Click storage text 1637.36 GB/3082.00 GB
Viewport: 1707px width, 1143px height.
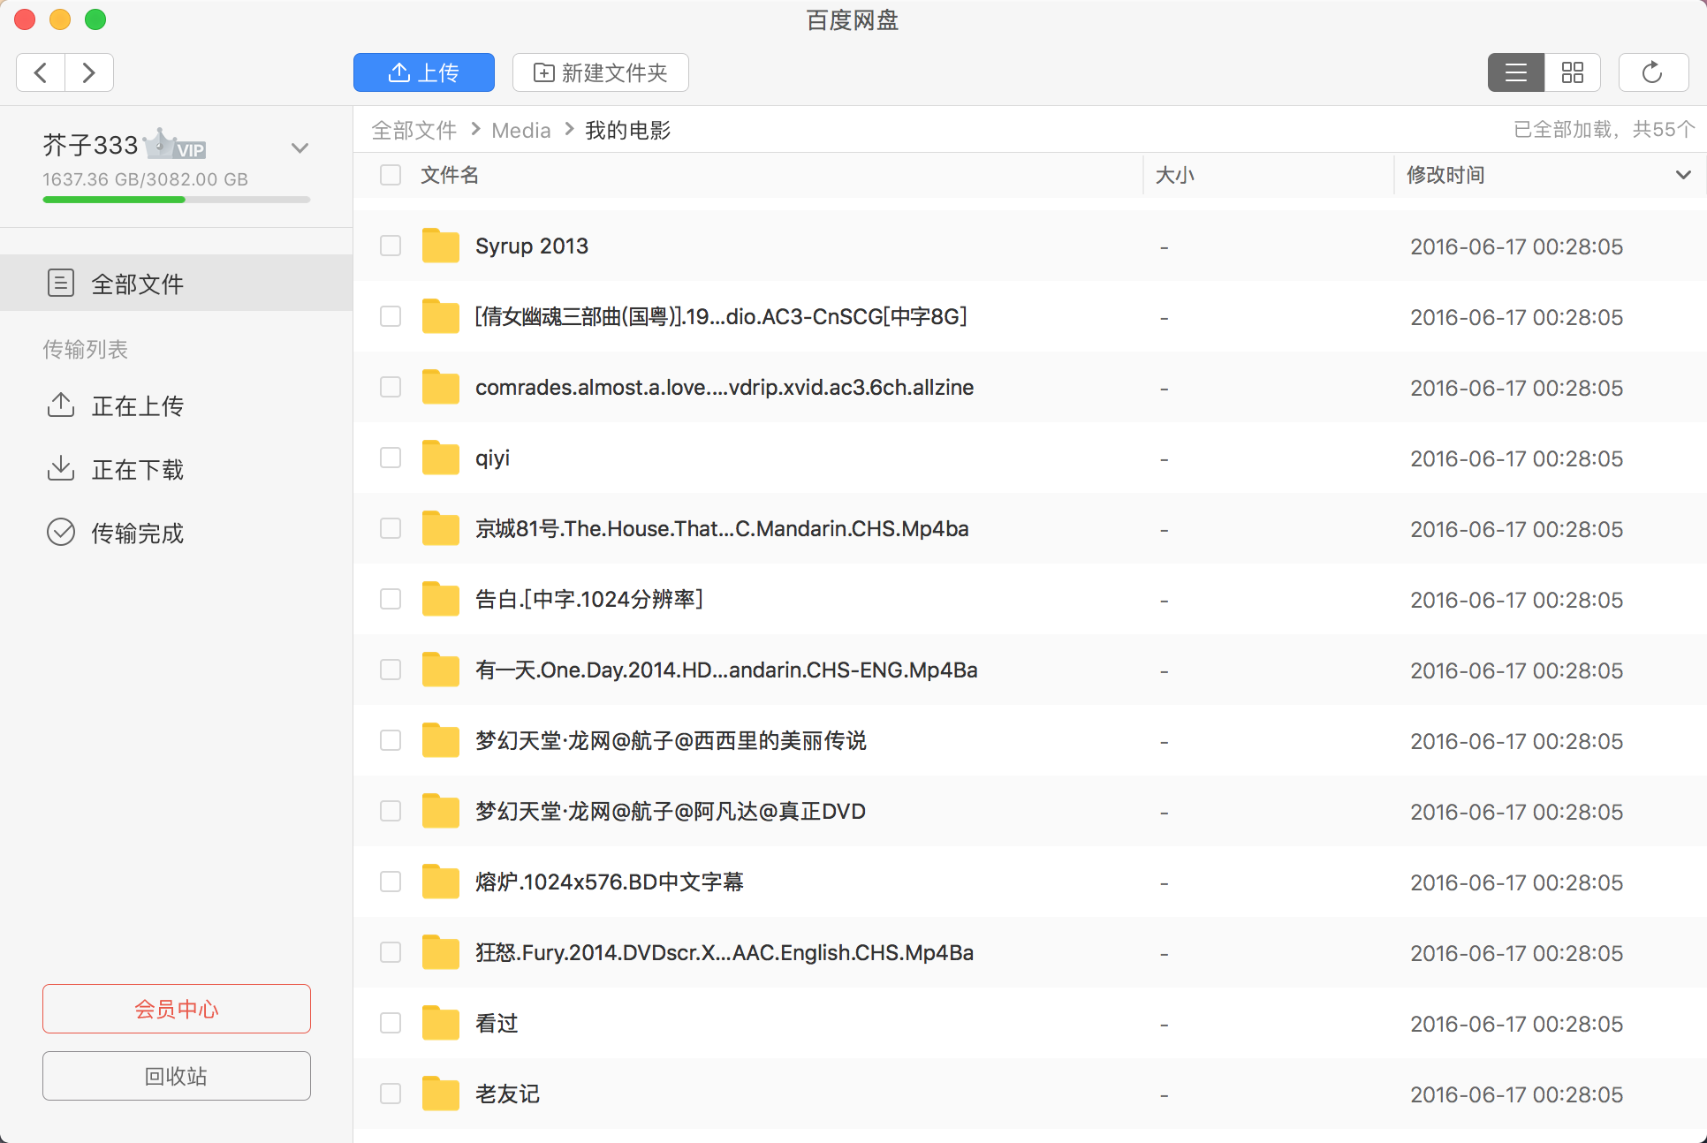(145, 179)
